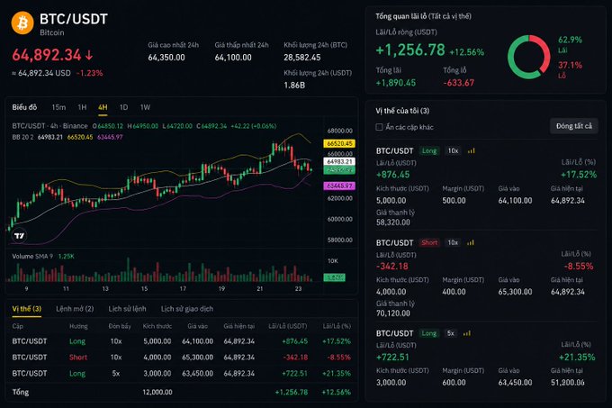The width and height of the screenshot is (612, 408).
Task: Toggle the 'Ẩn các cặp khác' checkbox
Action: (379, 127)
